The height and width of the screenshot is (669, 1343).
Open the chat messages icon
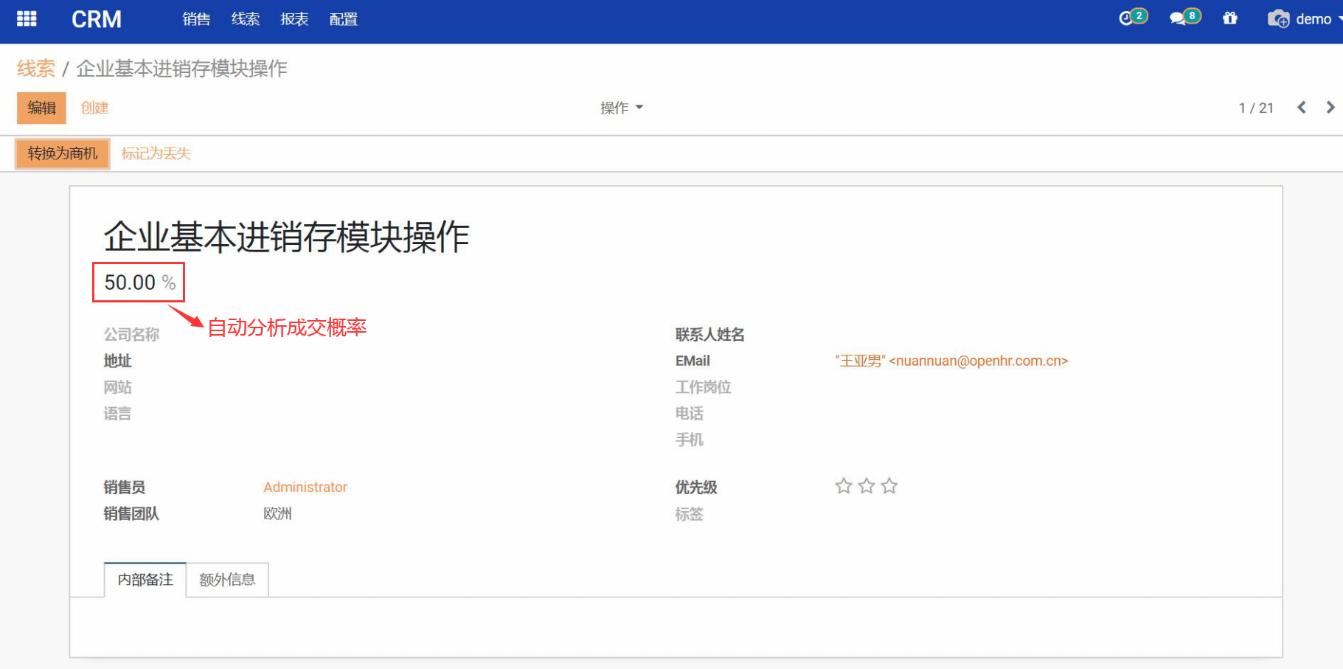1181,18
